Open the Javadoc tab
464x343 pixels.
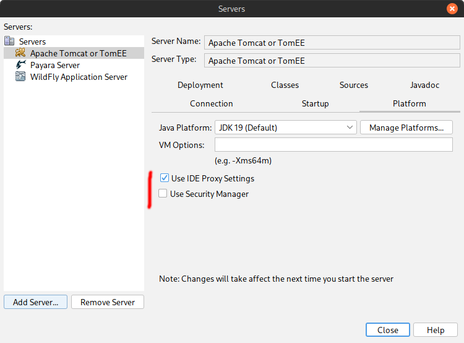(x=424, y=85)
